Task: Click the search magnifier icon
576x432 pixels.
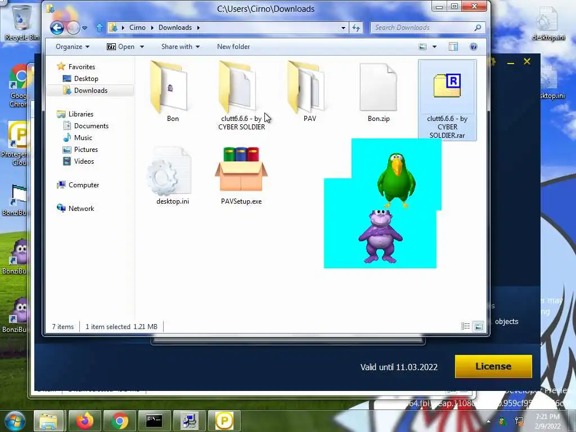Action: (x=478, y=28)
